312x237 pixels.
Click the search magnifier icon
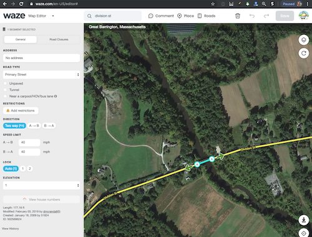tap(89, 16)
